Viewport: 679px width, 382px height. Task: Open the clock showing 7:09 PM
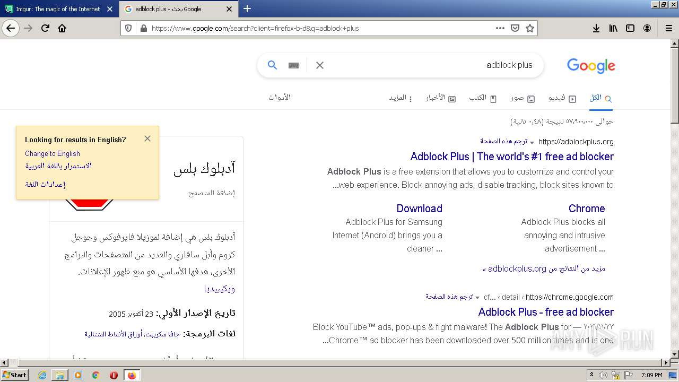coord(651,375)
